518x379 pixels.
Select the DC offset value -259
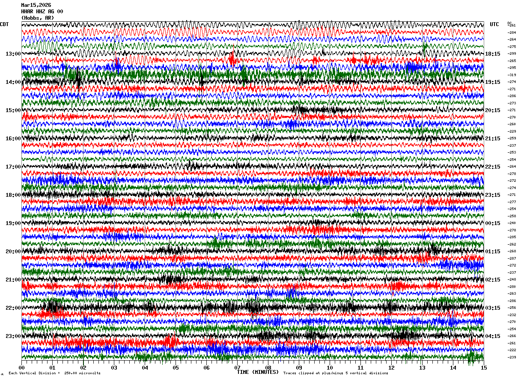[512, 138]
